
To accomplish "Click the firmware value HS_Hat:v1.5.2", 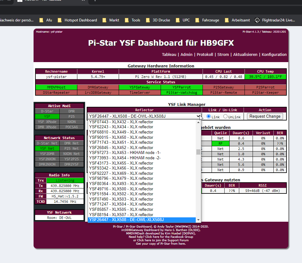I will (65, 196).
